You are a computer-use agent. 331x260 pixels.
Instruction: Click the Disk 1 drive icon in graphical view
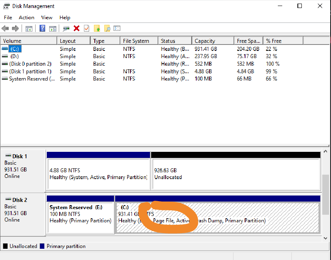8,156
